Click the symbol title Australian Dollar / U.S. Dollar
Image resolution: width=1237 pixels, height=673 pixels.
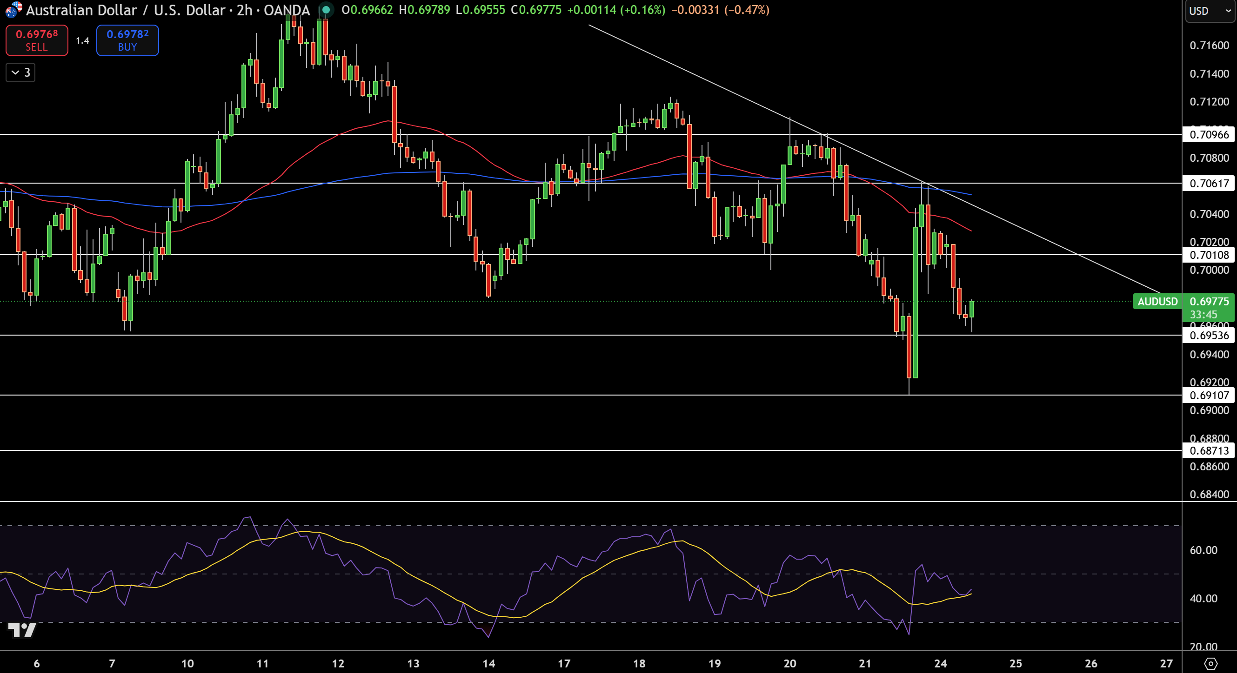(x=126, y=10)
